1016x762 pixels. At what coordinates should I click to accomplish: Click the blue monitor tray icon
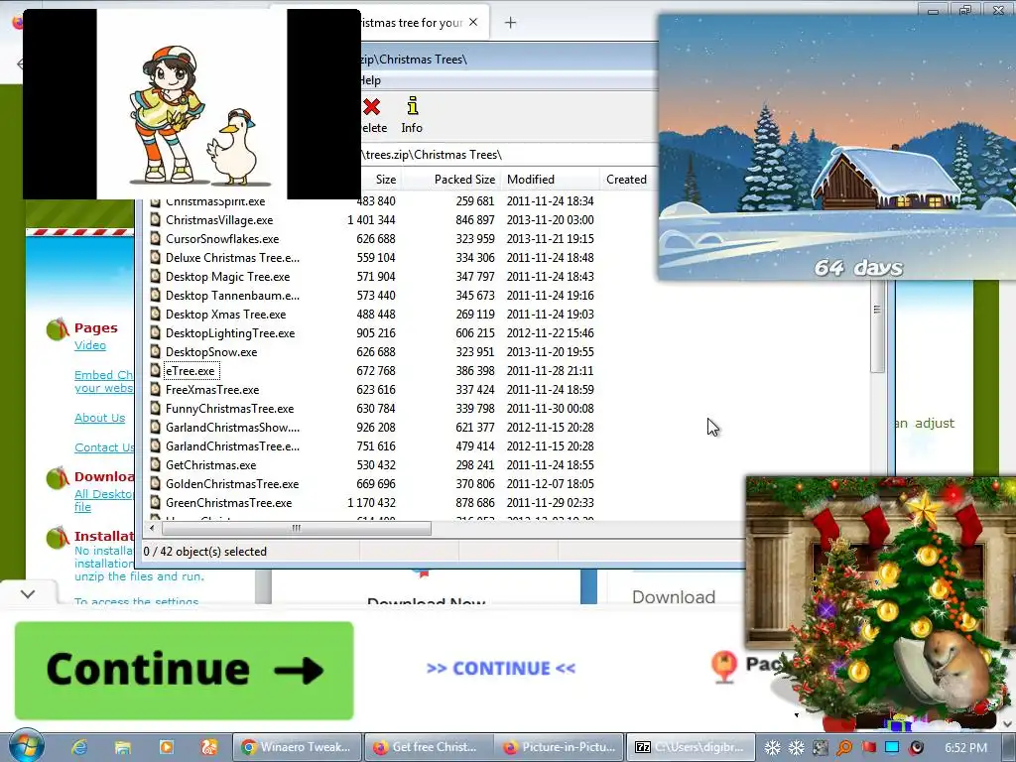(892, 747)
